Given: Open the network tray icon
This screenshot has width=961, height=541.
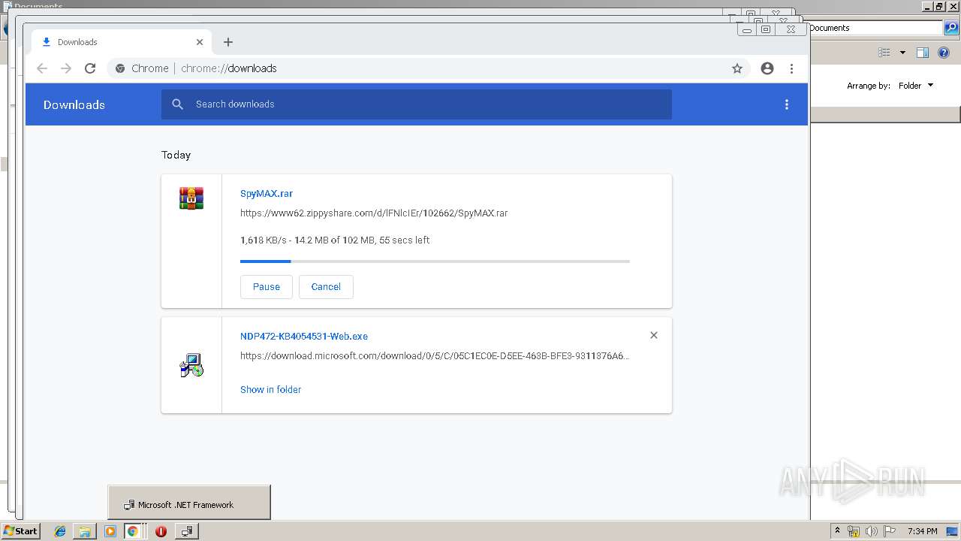Looking at the screenshot, I should tap(854, 531).
